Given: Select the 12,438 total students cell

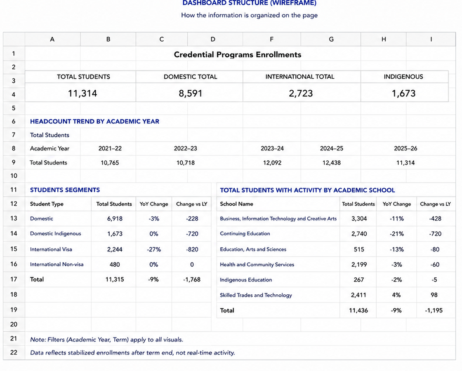Looking at the screenshot, I should click(x=332, y=162).
